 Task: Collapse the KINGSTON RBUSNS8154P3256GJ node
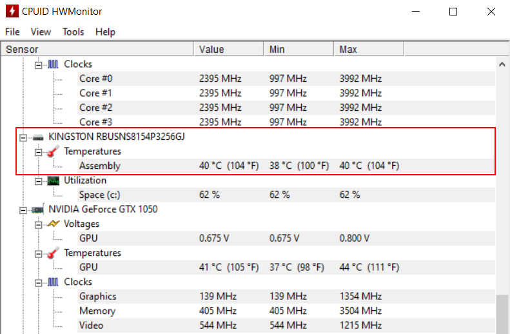point(23,138)
